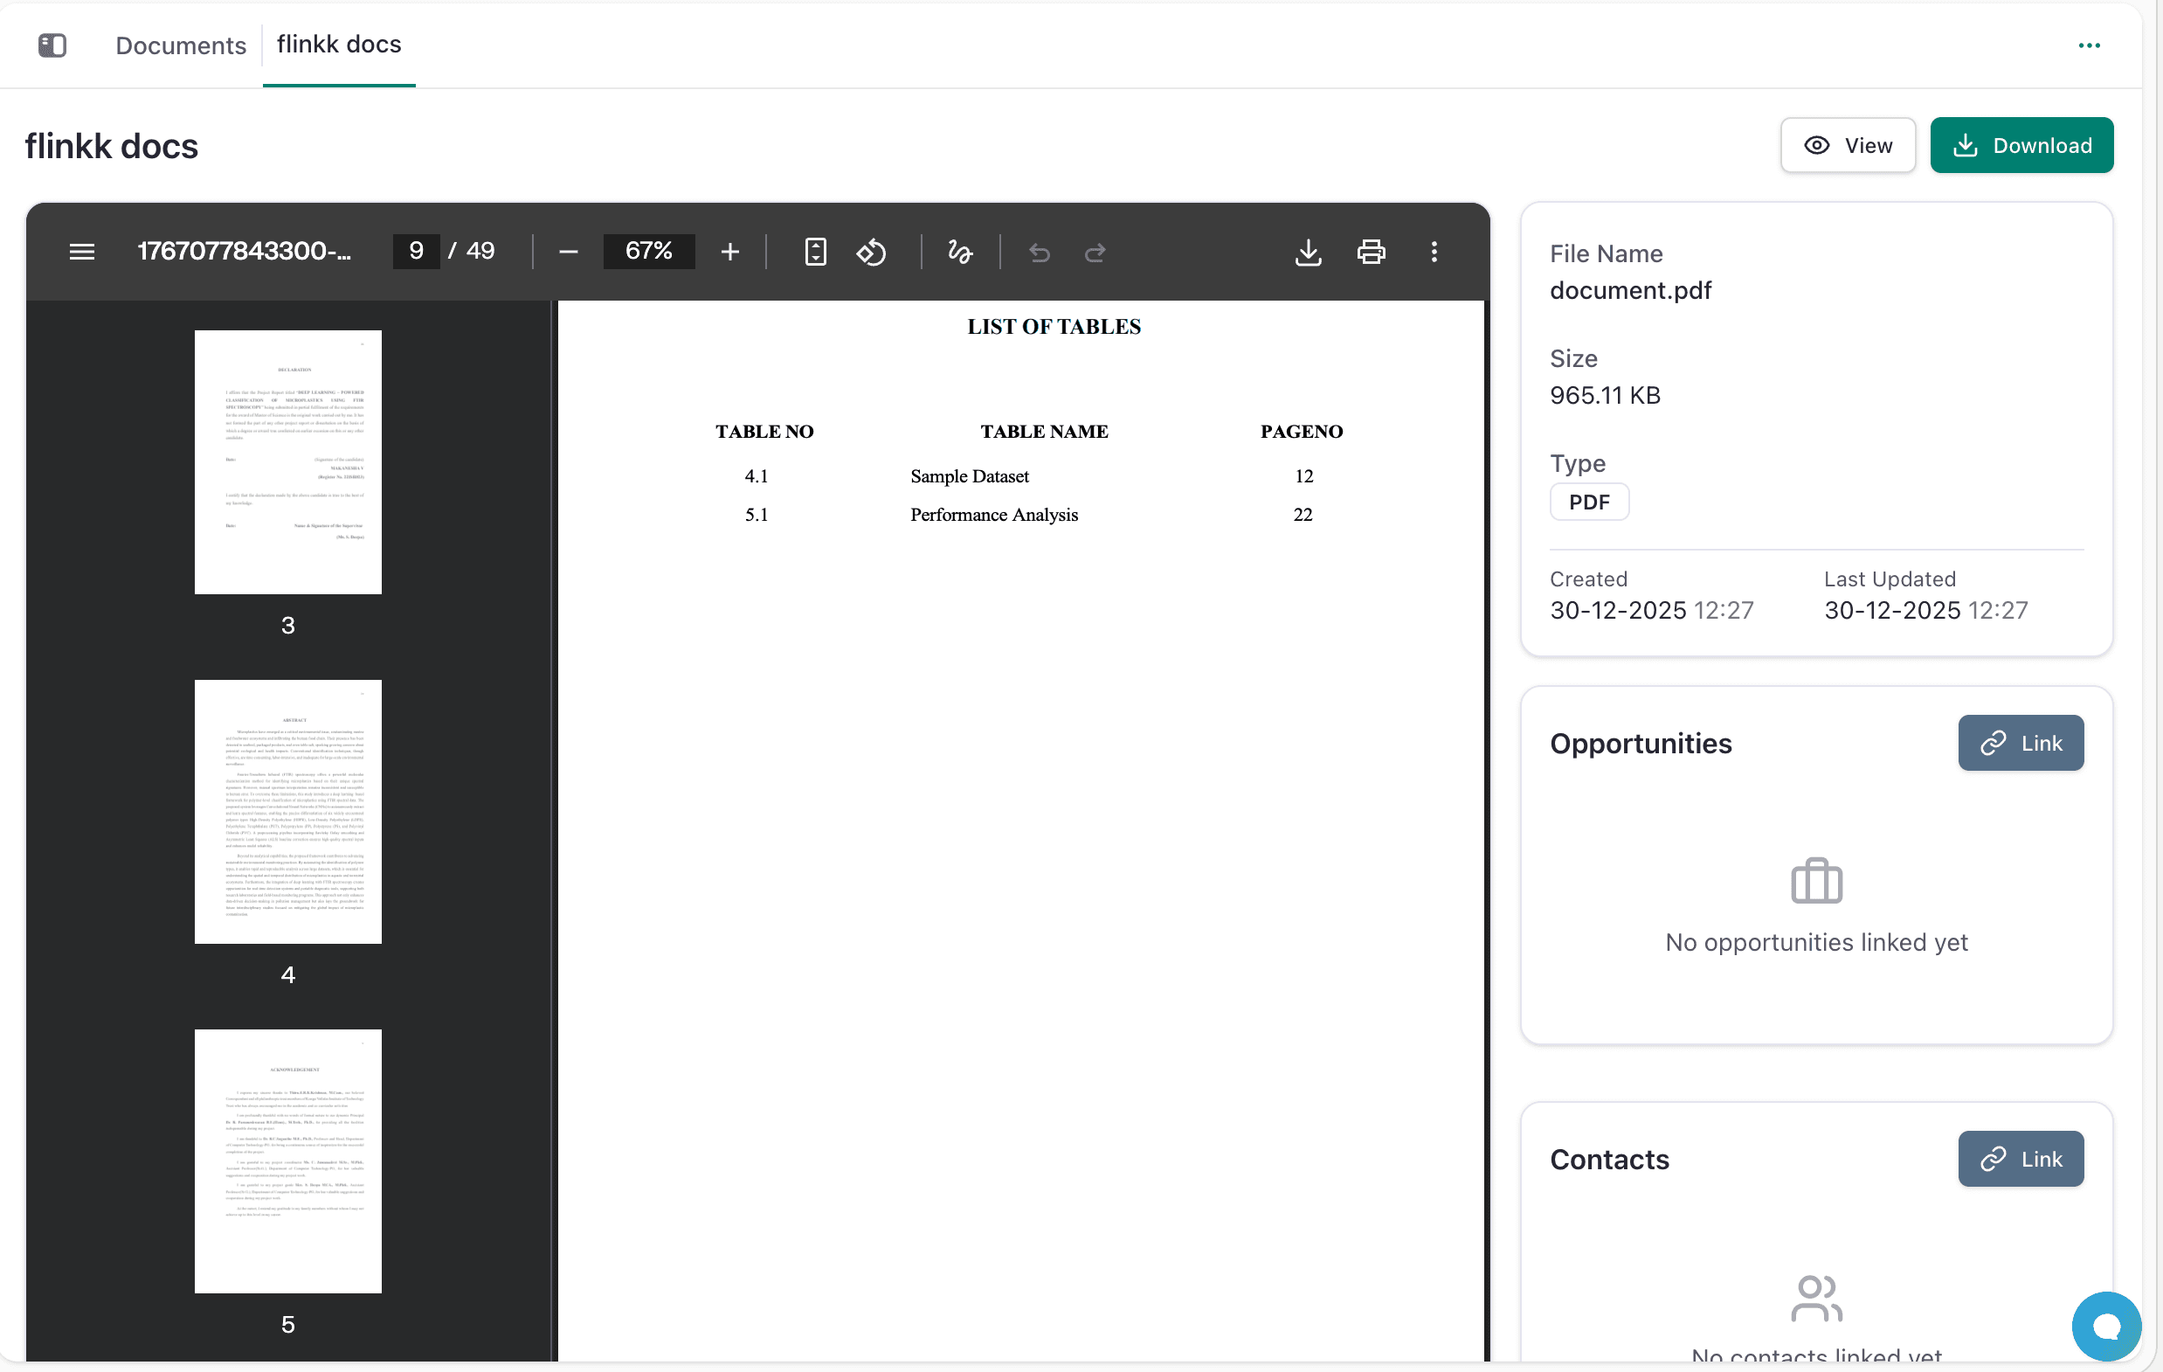The width and height of the screenshot is (2163, 1372).
Task: Open the PDF viewer more-actions menu
Action: [x=1434, y=252]
